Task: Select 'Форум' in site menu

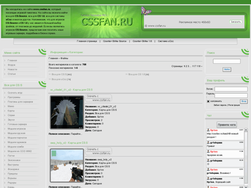Action: [11, 65]
